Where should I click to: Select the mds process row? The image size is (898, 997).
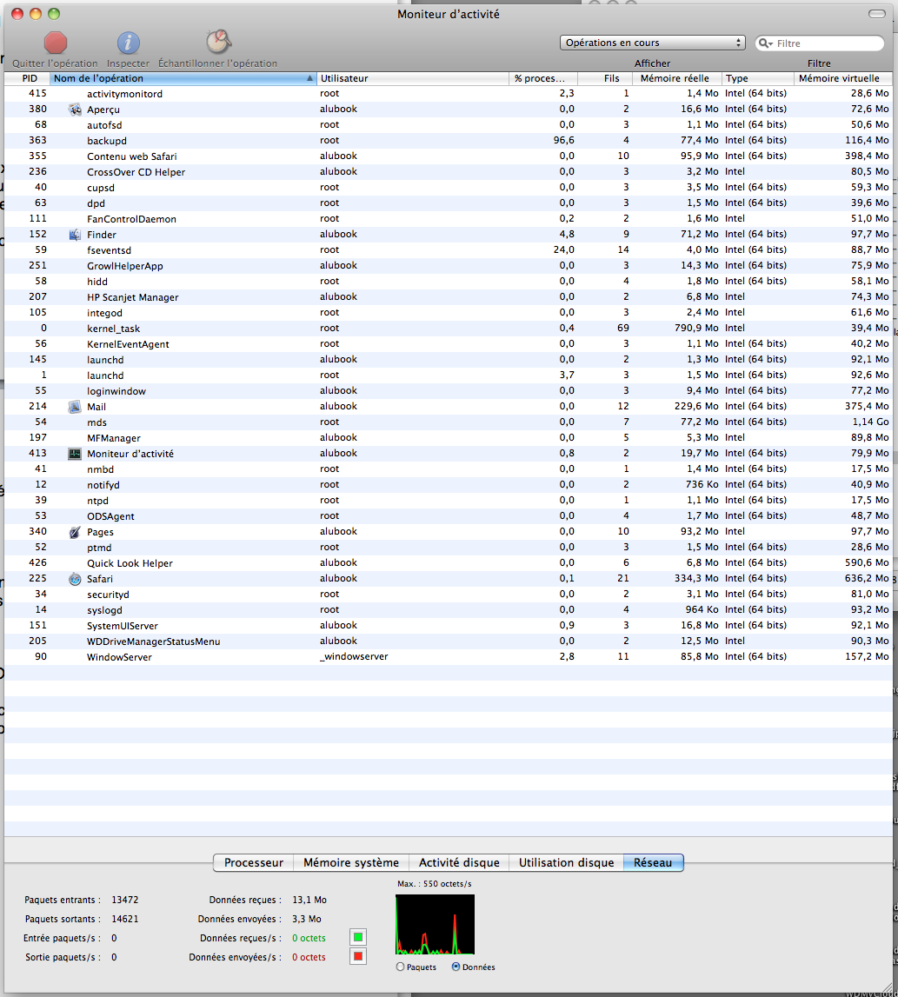449,422
